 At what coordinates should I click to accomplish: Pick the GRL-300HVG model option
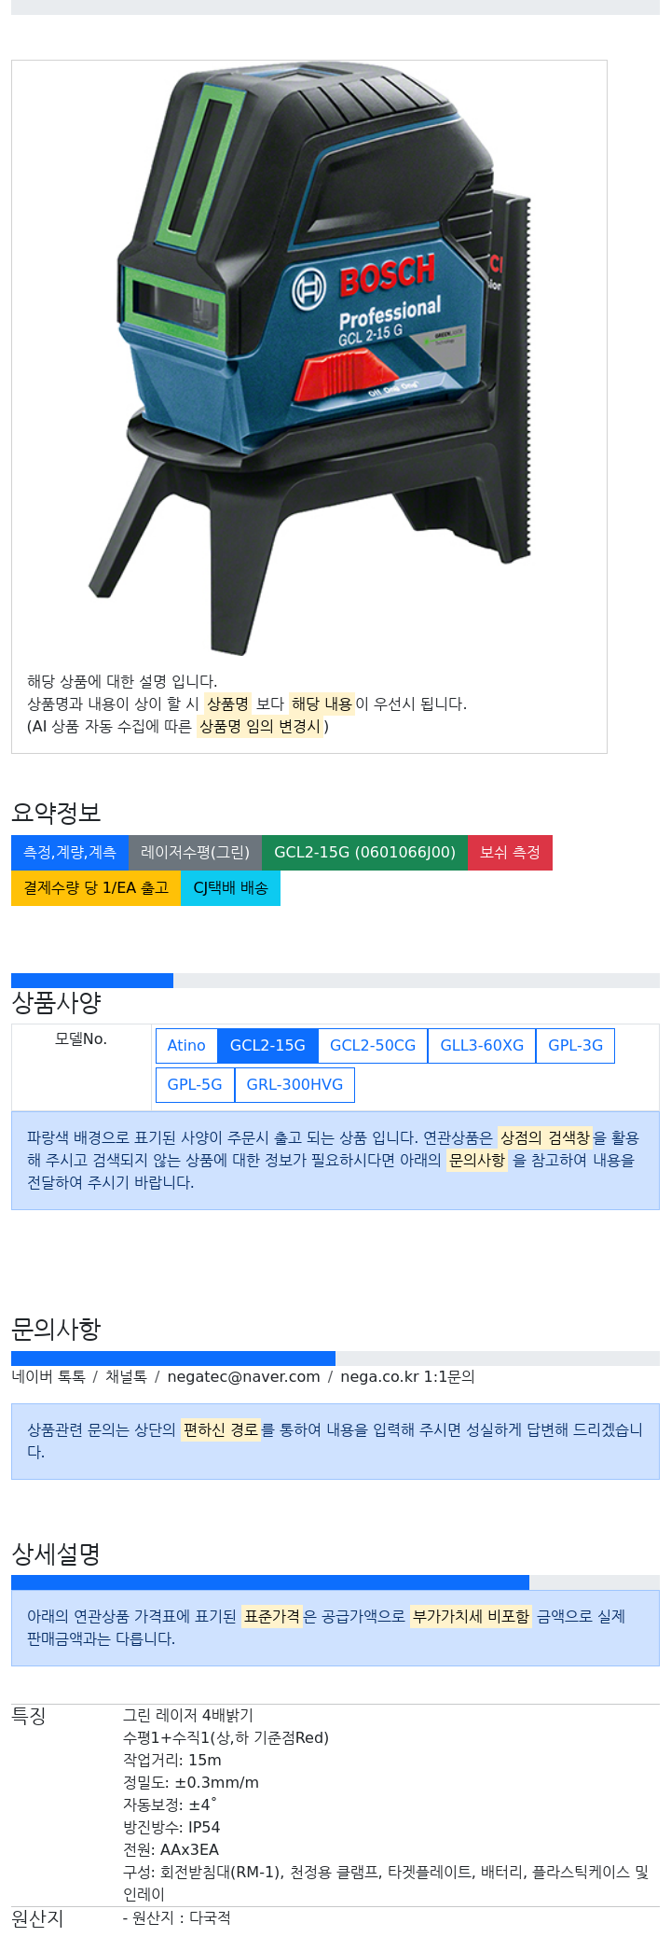point(294,1085)
